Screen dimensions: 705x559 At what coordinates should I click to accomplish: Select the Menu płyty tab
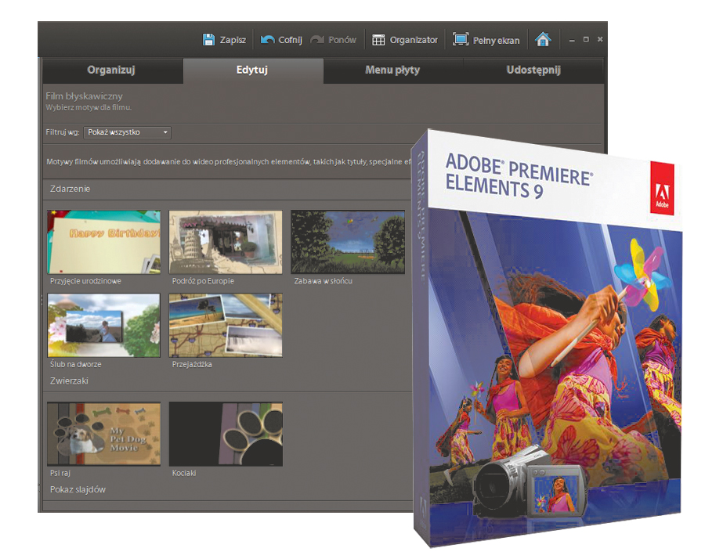392,70
